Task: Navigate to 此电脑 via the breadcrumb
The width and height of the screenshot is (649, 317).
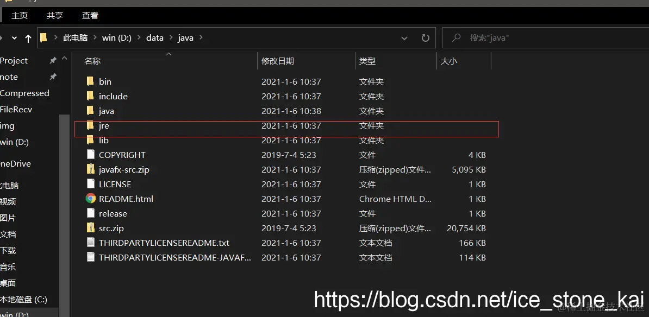Action: 76,37
